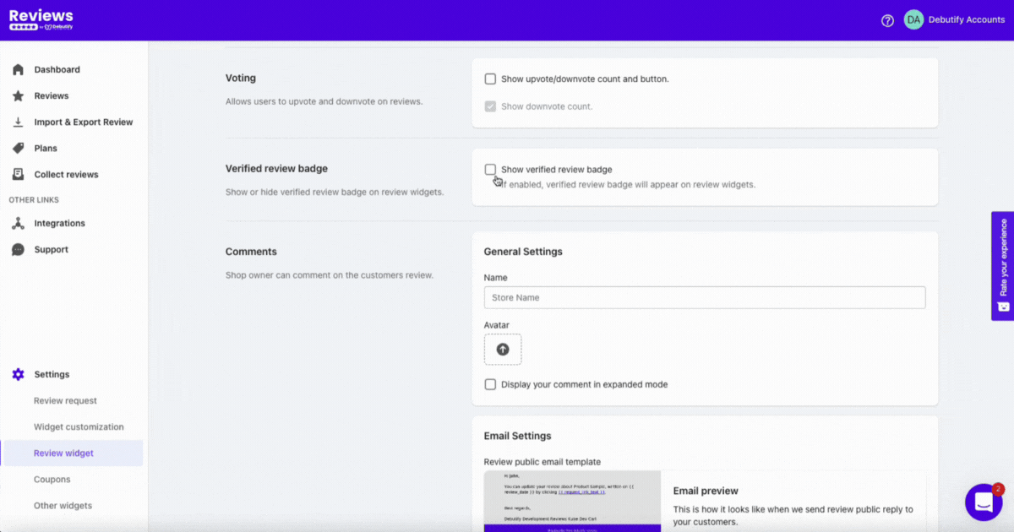The width and height of the screenshot is (1014, 532).
Task: Open Other widgets settings
Action: coord(63,505)
